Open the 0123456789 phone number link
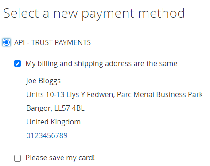Viewport: 210px width, 166px height. tap(47, 135)
